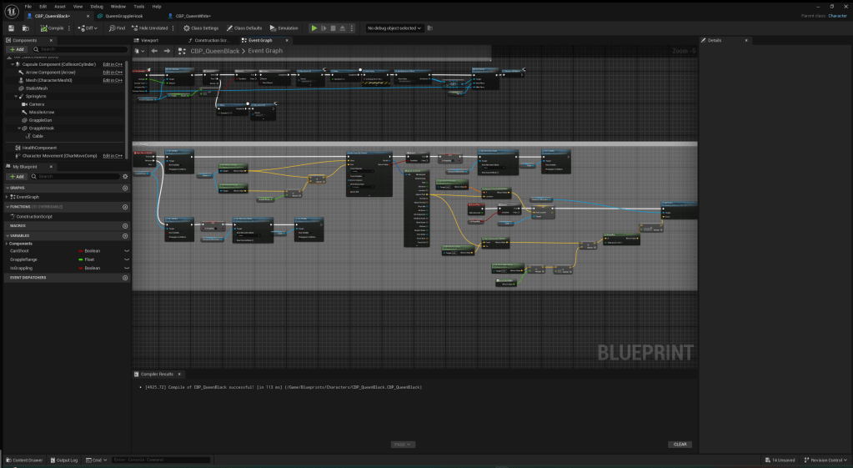Switch to the Viewport tab

tap(149, 40)
